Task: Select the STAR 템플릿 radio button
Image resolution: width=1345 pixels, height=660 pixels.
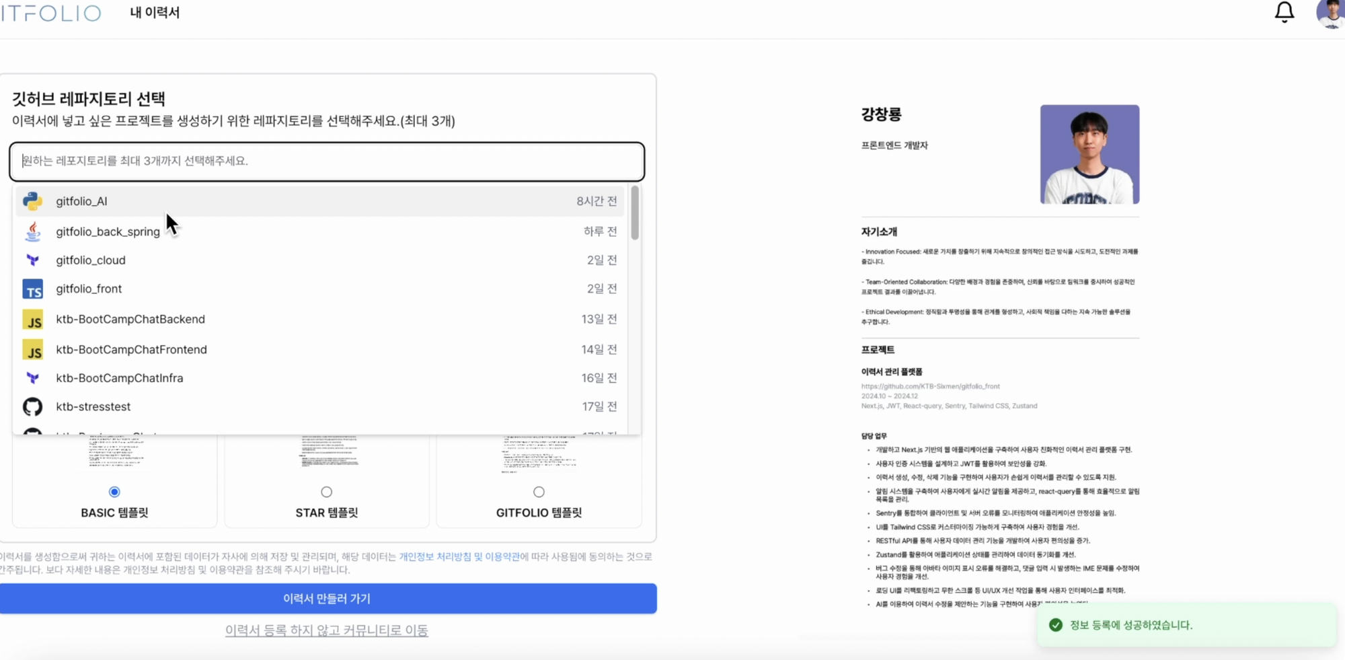Action: pos(327,492)
